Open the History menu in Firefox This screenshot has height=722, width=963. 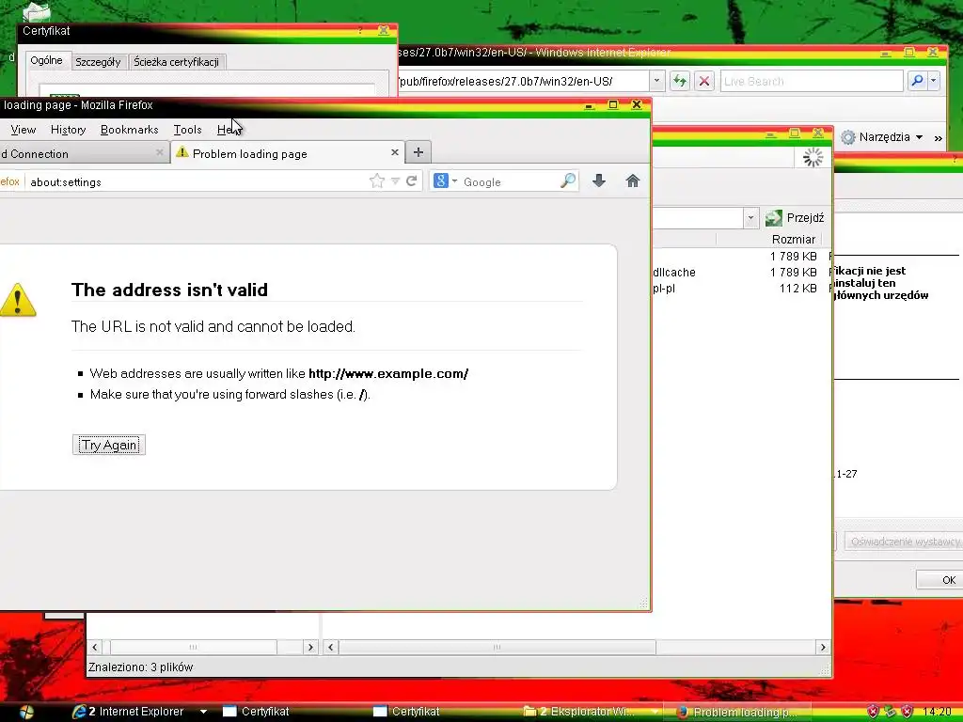[x=68, y=130]
